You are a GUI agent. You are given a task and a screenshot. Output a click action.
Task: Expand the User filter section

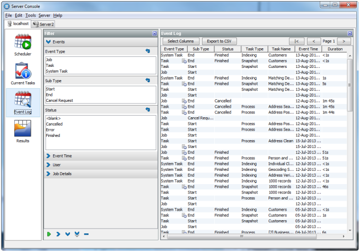[x=48, y=164]
